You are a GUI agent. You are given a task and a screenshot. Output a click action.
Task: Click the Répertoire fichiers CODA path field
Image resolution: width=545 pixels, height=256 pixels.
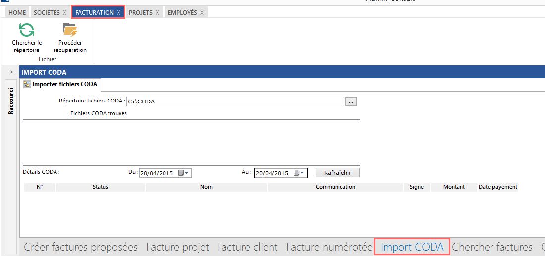click(235, 102)
